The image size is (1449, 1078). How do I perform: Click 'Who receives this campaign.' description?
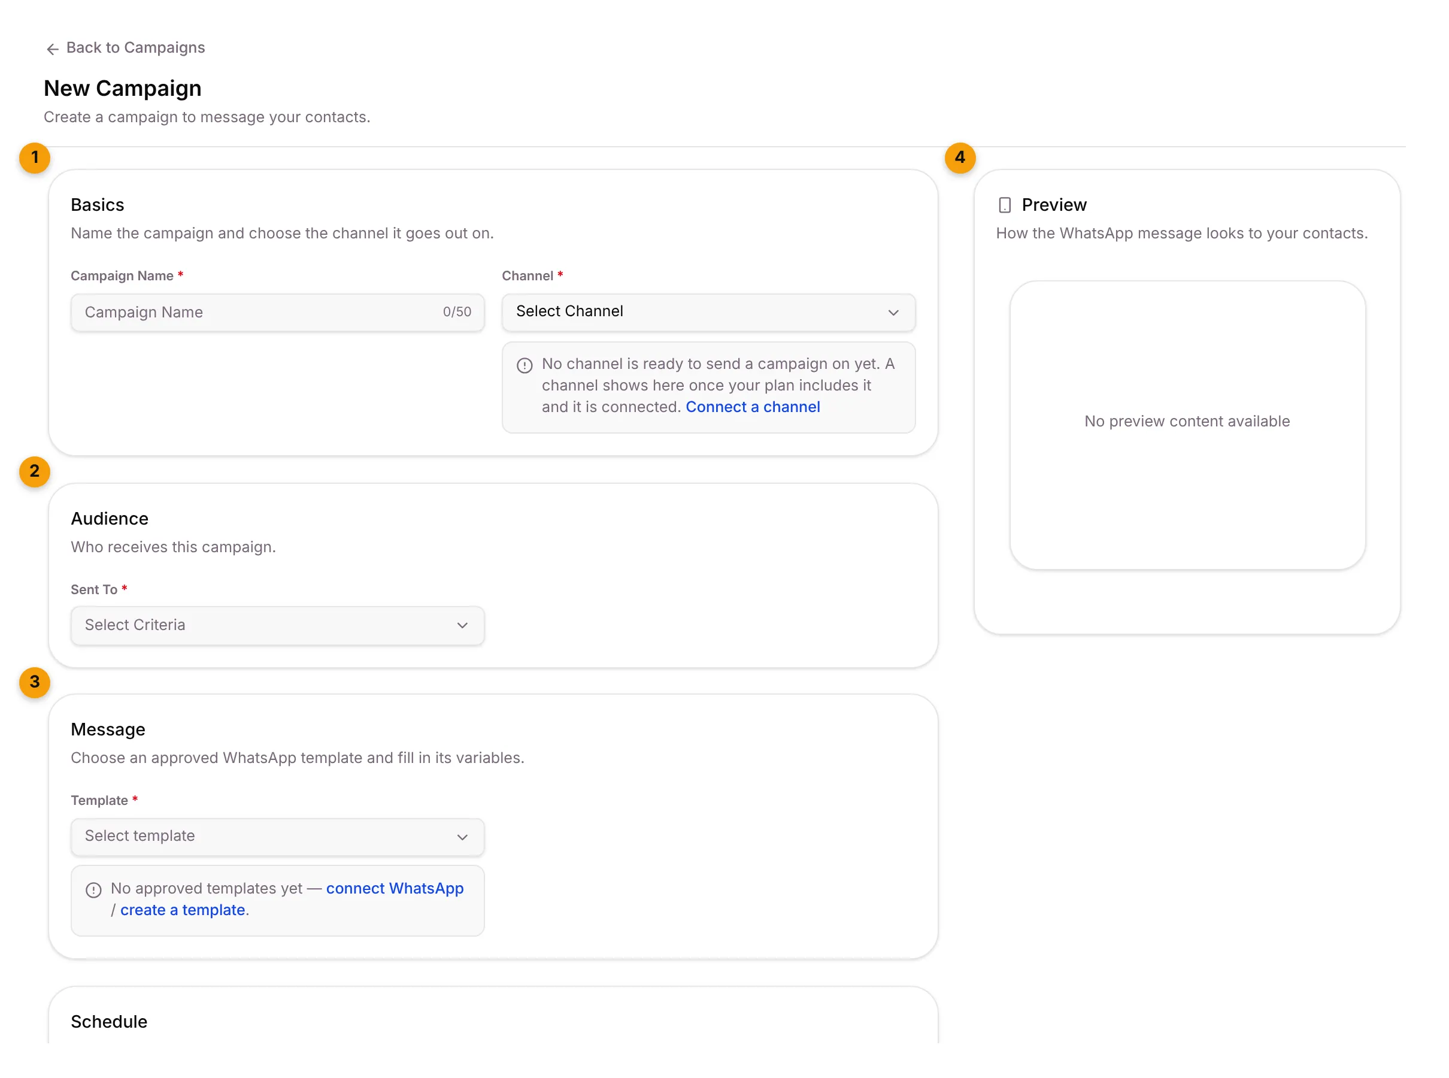point(174,547)
